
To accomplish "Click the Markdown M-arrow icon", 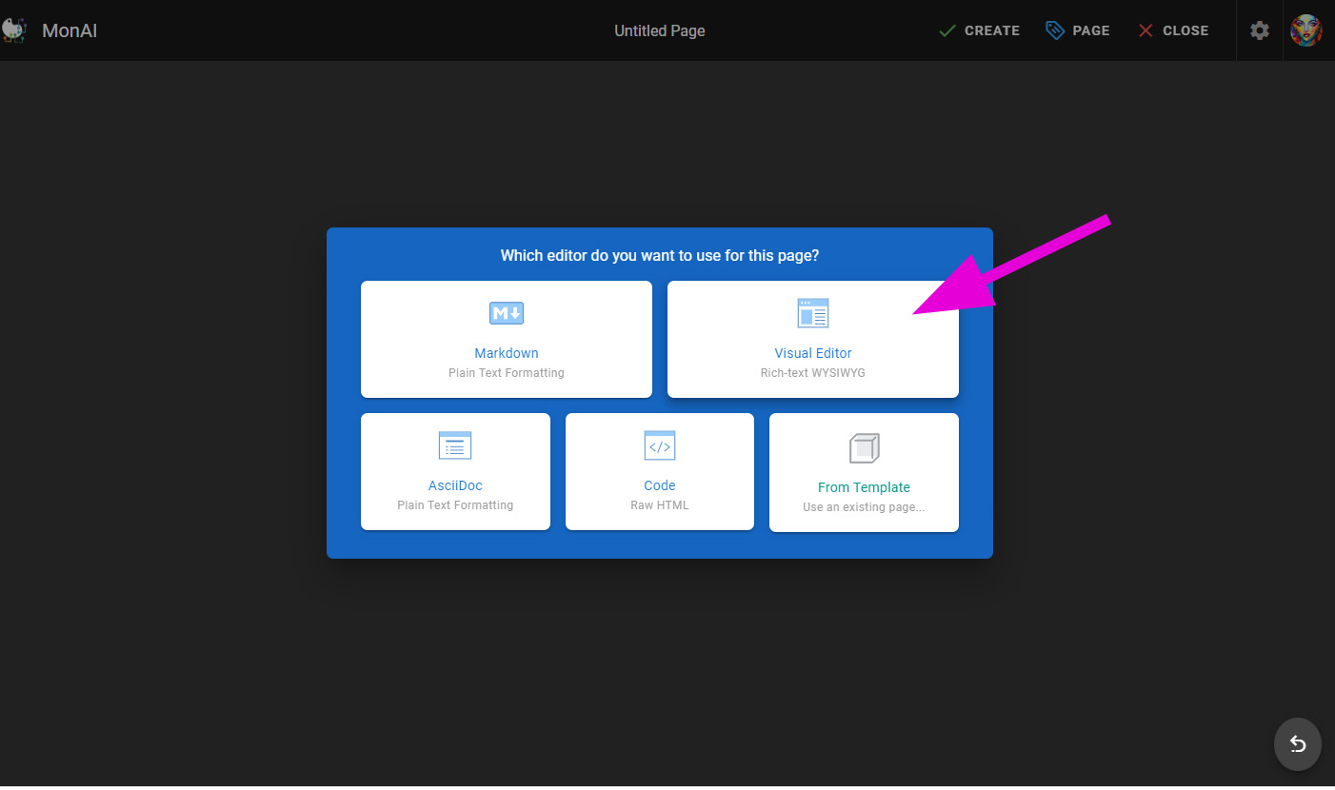I will (507, 312).
